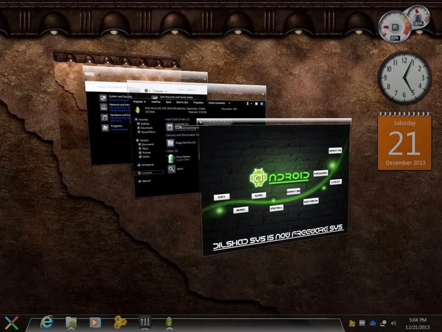The image size is (442, 332).
Task: Select Favorites in Computer navigation pane
Action: (142, 120)
